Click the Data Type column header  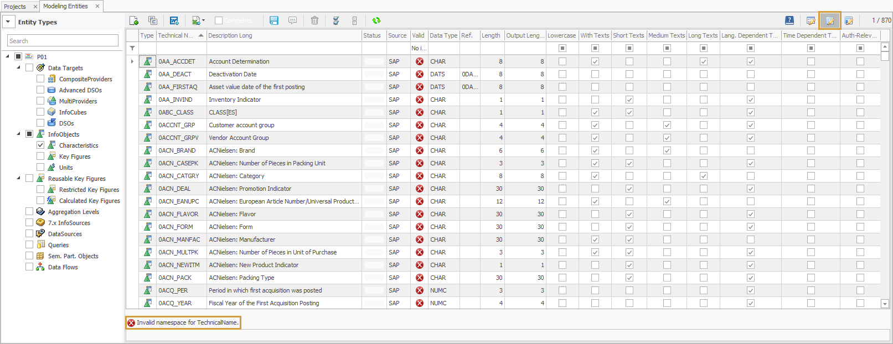443,35
